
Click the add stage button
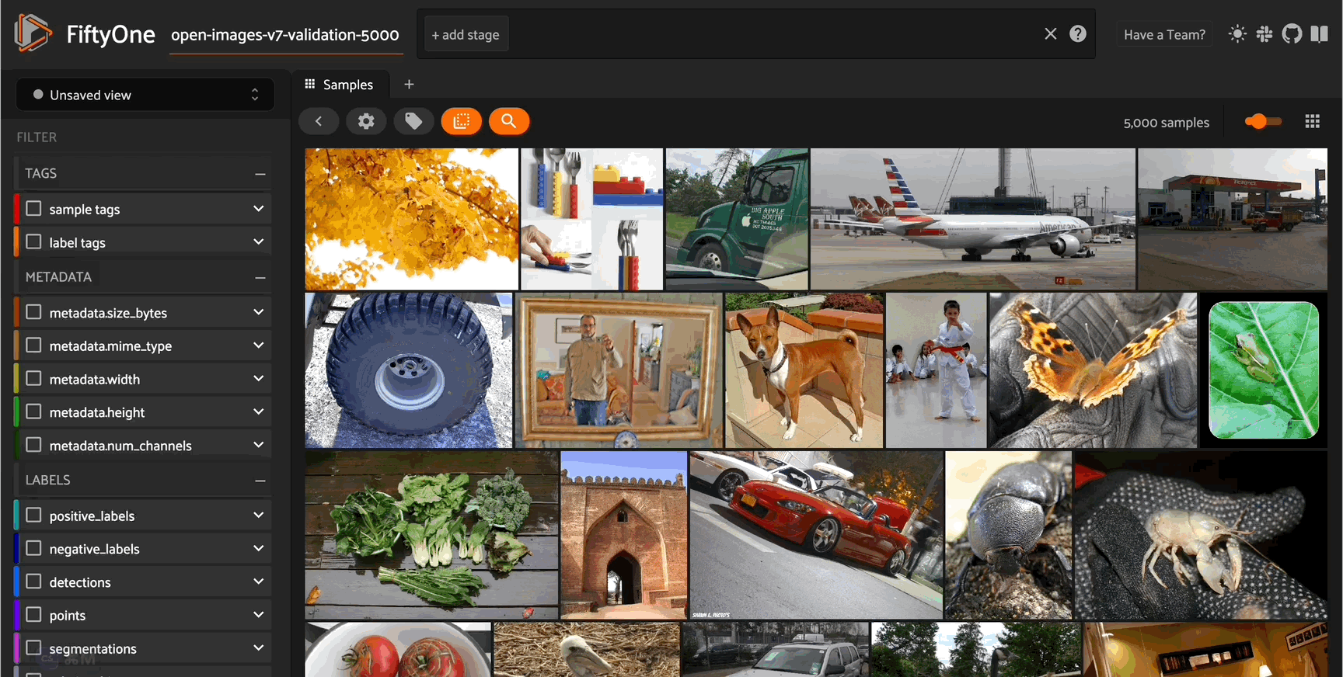tap(466, 35)
